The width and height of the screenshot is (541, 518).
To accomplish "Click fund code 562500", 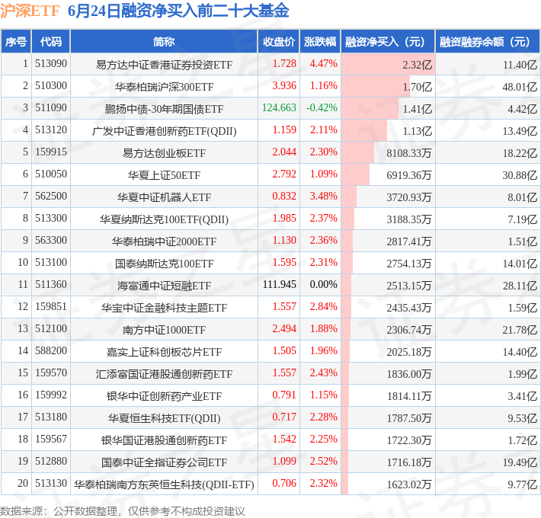I will [x=51, y=197].
